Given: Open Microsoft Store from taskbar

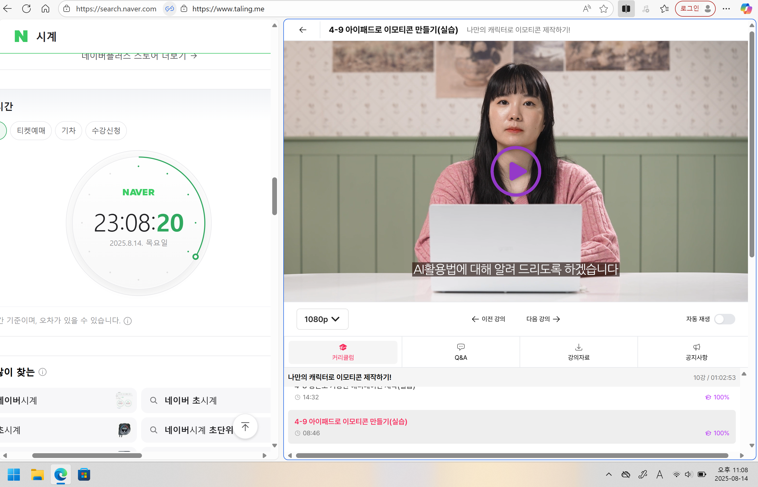Looking at the screenshot, I should 84,474.
